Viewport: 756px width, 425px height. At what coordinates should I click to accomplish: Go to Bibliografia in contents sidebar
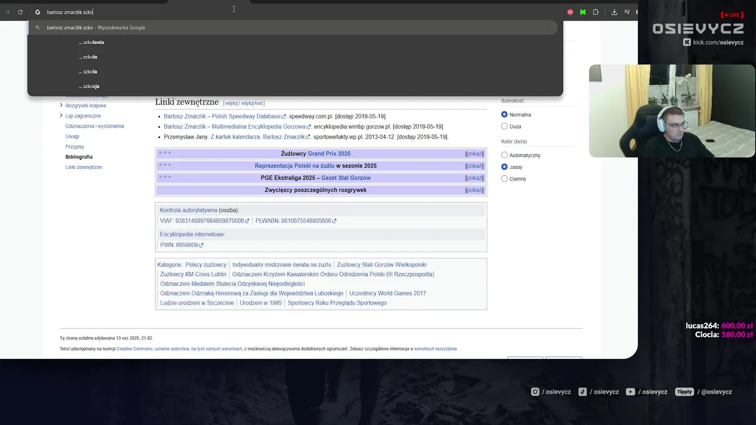click(79, 157)
